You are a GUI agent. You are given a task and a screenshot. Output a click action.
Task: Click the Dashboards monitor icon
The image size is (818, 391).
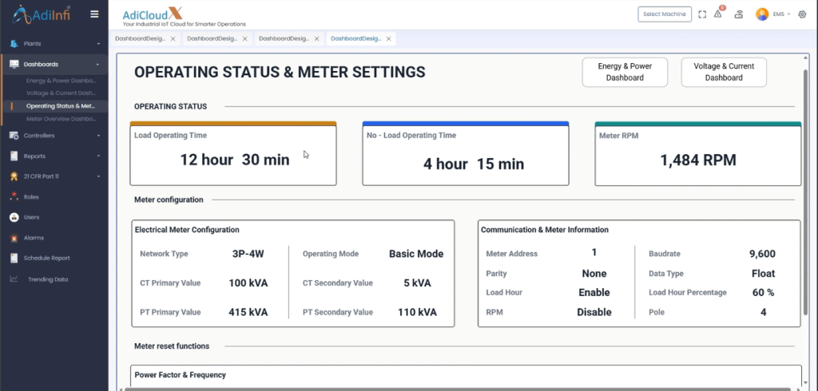[x=14, y=64]
